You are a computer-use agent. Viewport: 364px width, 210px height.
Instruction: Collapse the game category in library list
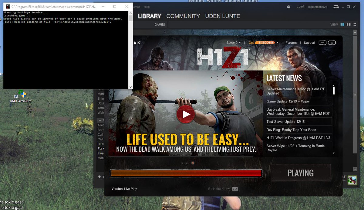99,120
